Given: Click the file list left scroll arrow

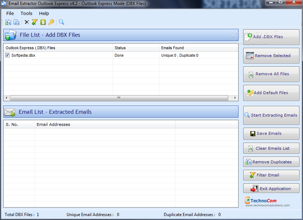Looking at the screenshot, I should 6,98.
